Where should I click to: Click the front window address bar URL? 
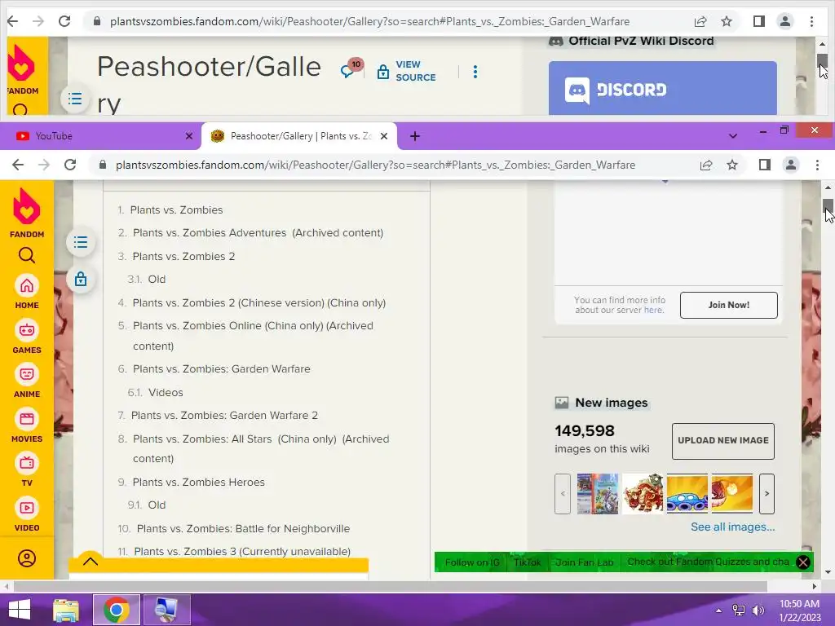coord(375,165)
